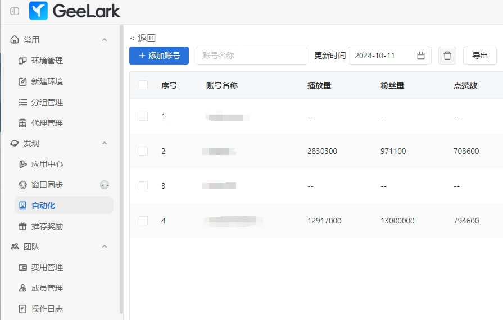Click the 窗口同步 badge icon

[x=104, y=185]
